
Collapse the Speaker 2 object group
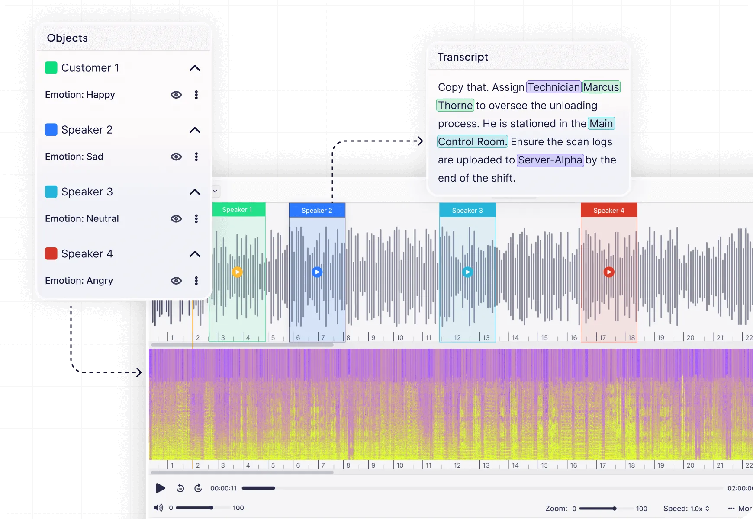click(195, 130)
